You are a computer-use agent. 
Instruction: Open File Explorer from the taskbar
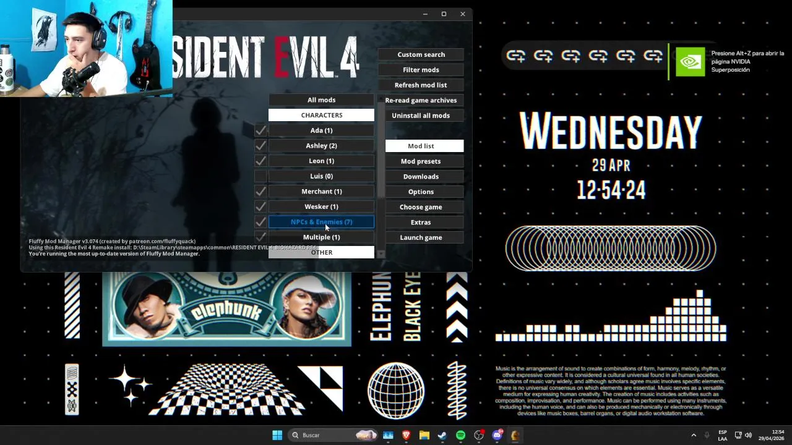[x=424, y=435]
